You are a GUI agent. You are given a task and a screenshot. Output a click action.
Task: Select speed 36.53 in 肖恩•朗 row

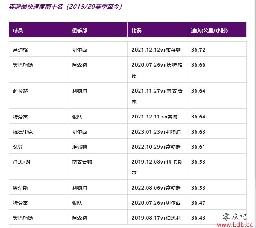point(198,162)
